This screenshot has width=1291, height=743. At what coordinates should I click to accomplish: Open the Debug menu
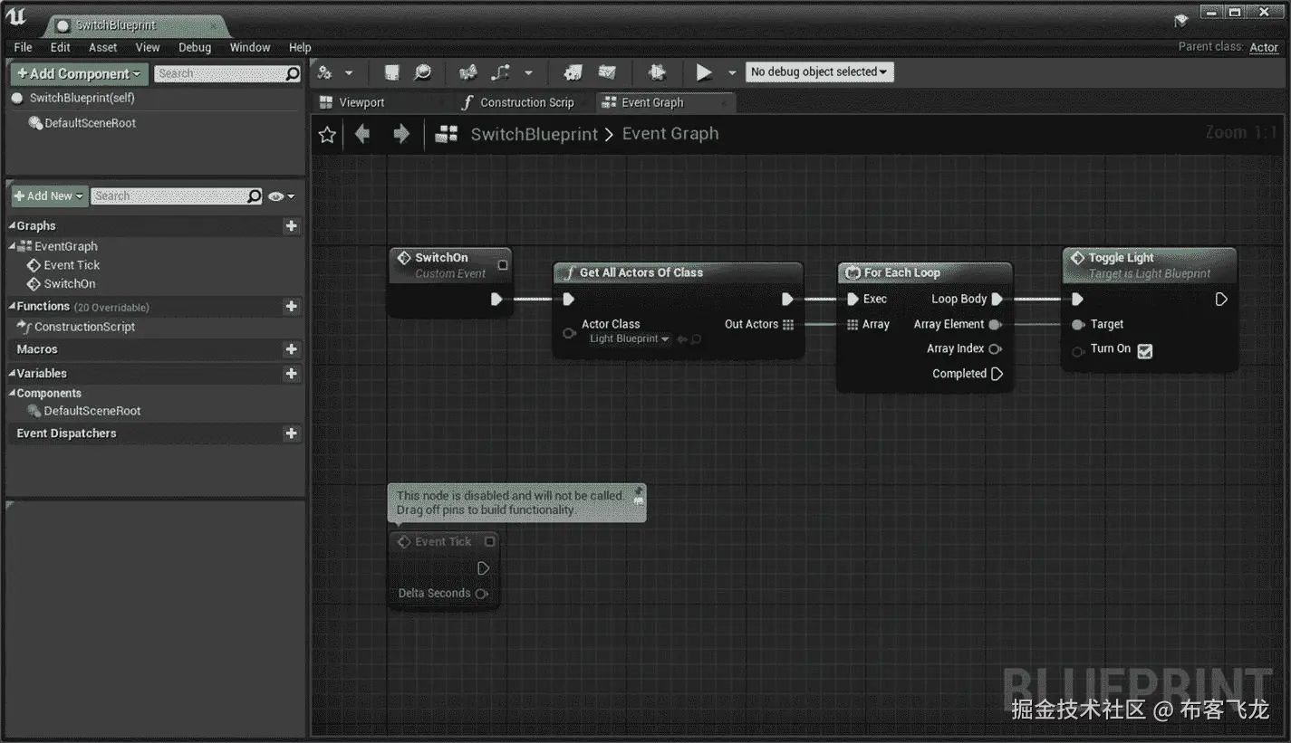pyautogui.click(x=194, y=47)
